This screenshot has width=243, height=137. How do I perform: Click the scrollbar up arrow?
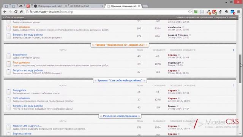tap(240, 17)
